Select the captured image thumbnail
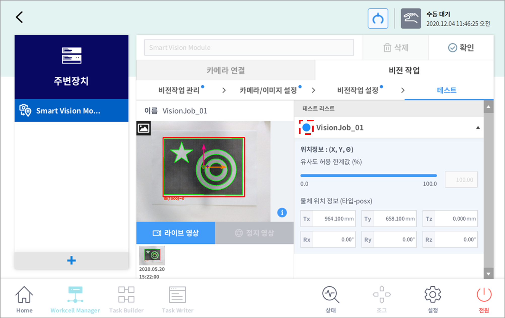This screenshot has width=505, height=318. click(x=152, y=255)
